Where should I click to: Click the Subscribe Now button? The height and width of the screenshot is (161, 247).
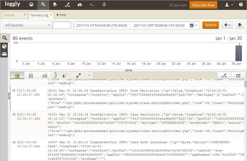(x=203, y=5)
